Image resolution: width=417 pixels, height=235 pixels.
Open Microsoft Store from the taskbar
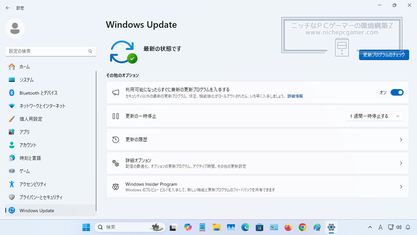260,227
